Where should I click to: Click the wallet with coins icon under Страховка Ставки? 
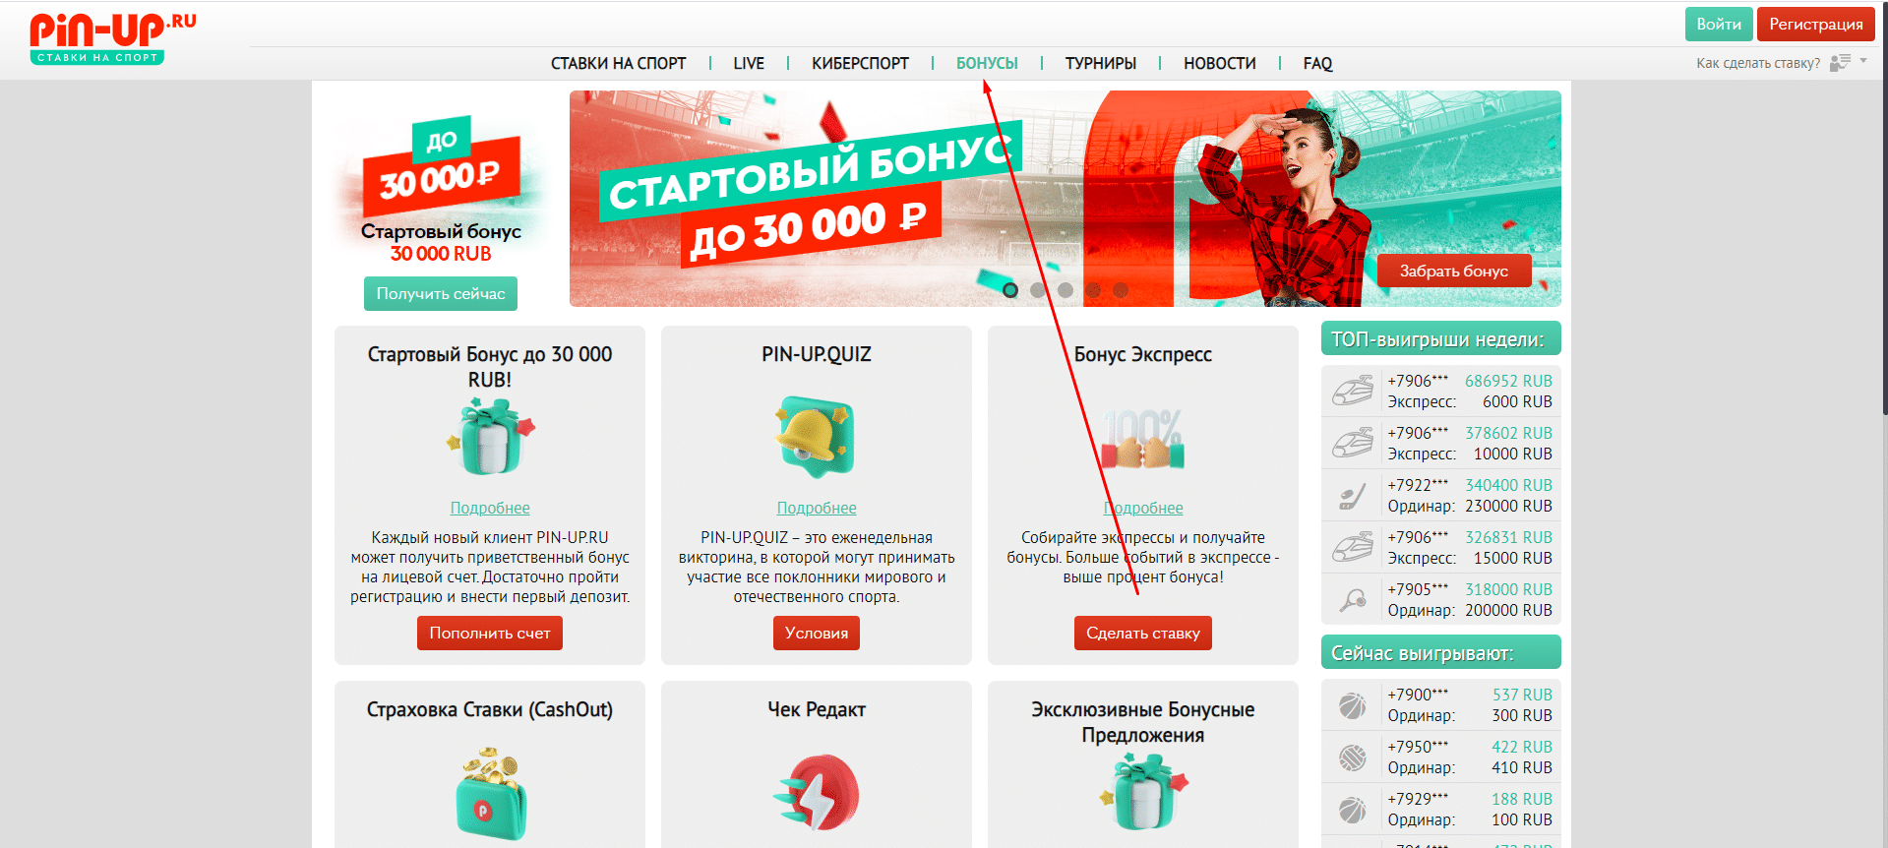(490, 793)
